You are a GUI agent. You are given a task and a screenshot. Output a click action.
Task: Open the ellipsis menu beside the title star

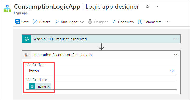[x=156, y=7]
